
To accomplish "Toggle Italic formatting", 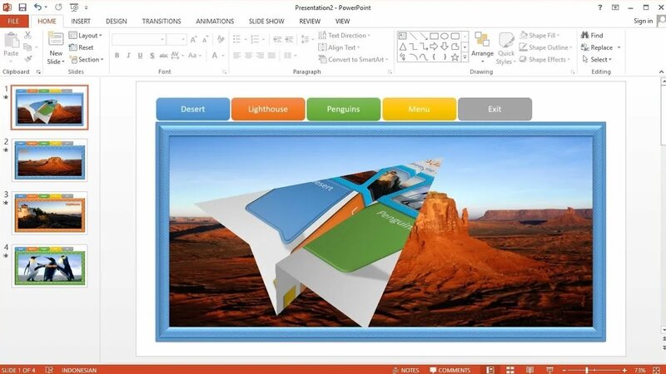I will 128,56.
